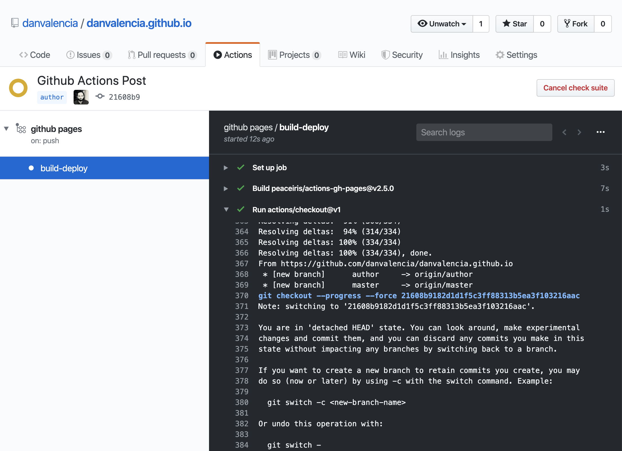Click the github pages workflow icon
622x451 pixels.
click(21, 129)
